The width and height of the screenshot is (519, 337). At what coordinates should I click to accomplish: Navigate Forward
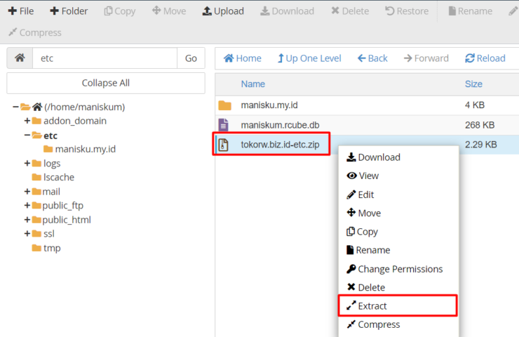pyautogui.click(x=426, y=58)
